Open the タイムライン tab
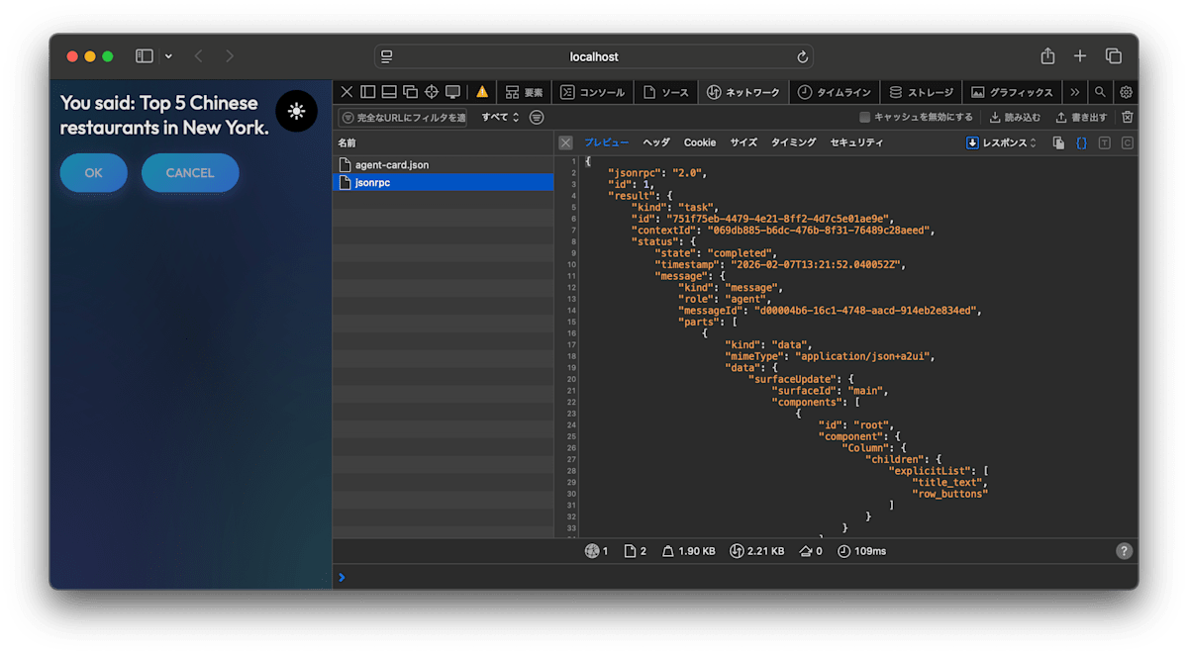Viewport: 1188px width, 655px height. click(x=834, y=92)
